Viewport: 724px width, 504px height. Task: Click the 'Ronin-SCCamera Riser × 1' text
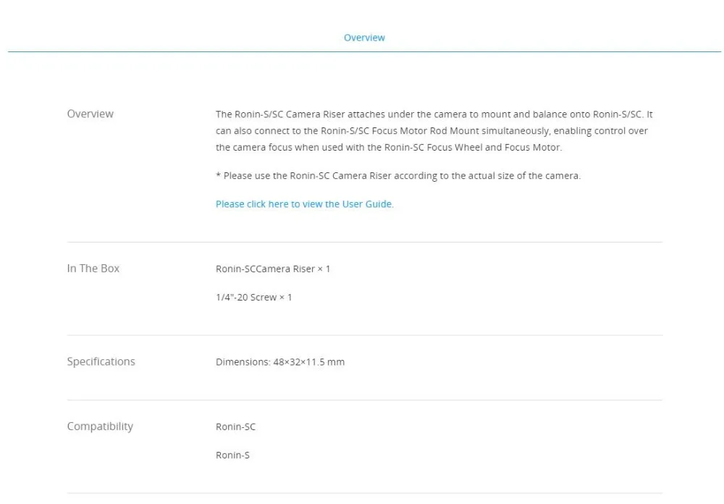273,269
